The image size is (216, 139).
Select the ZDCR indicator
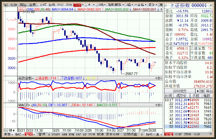pos(91,135)
